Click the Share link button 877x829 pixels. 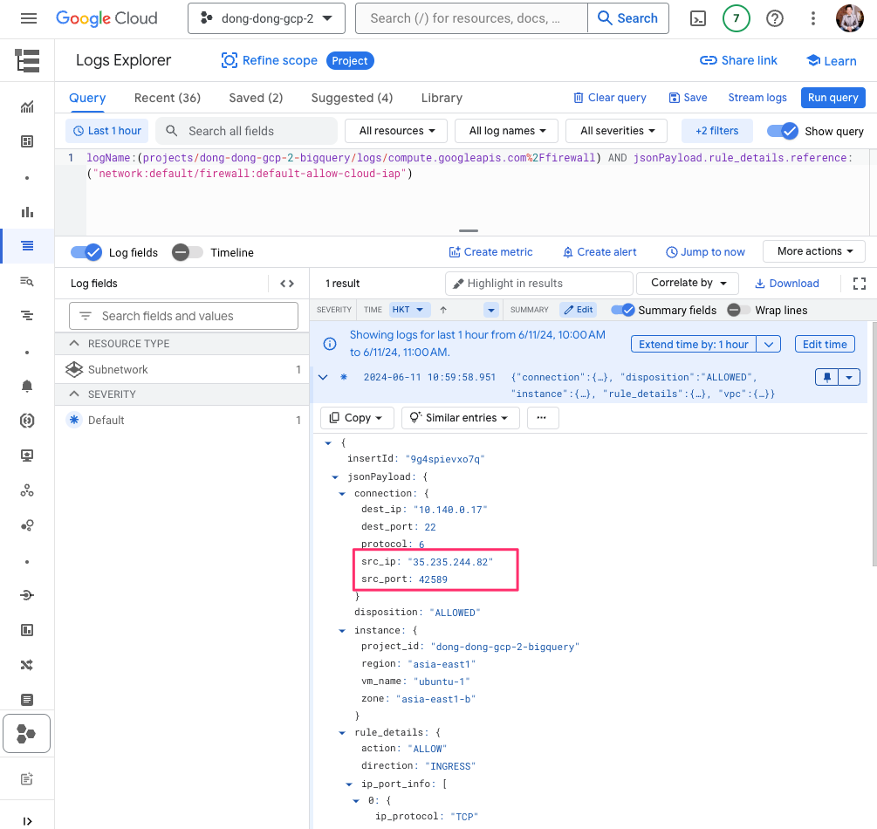pyautogui.click(x=738, y=61)
